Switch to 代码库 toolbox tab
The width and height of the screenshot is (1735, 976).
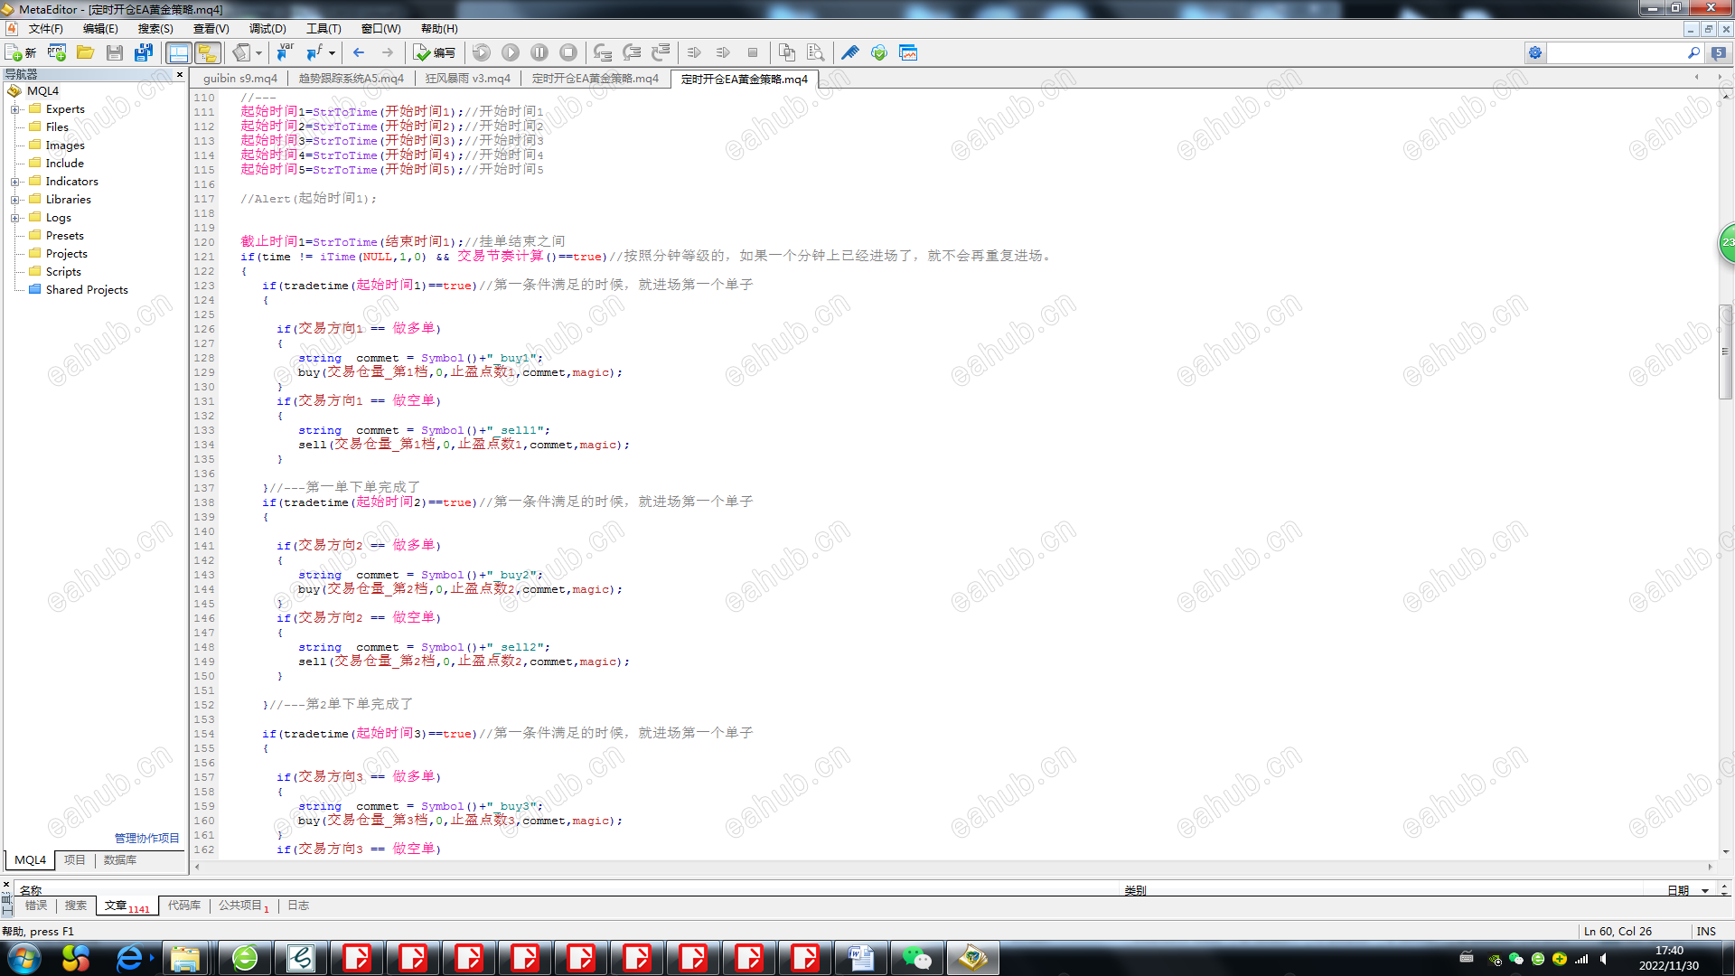point(184,906)
